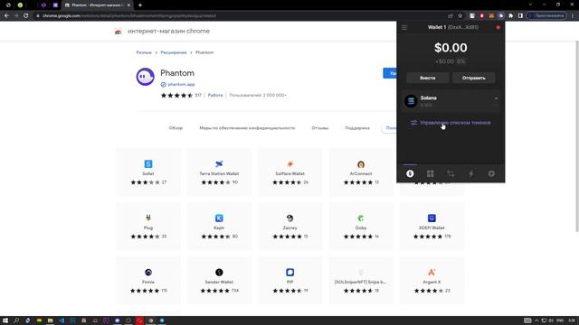579x325 pixels.
Task: Open the collectibles grid icon in Phantom
Action: point(431,173)
